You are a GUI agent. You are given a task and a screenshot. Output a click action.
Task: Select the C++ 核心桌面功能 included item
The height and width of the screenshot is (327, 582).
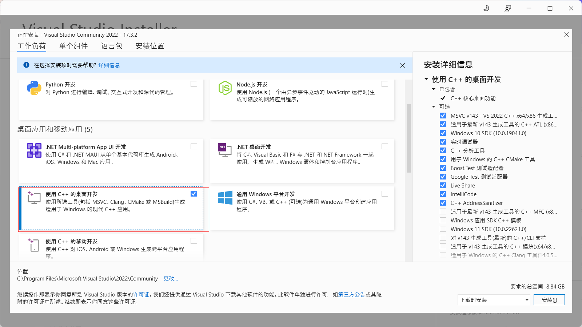[x=473, y=98]
